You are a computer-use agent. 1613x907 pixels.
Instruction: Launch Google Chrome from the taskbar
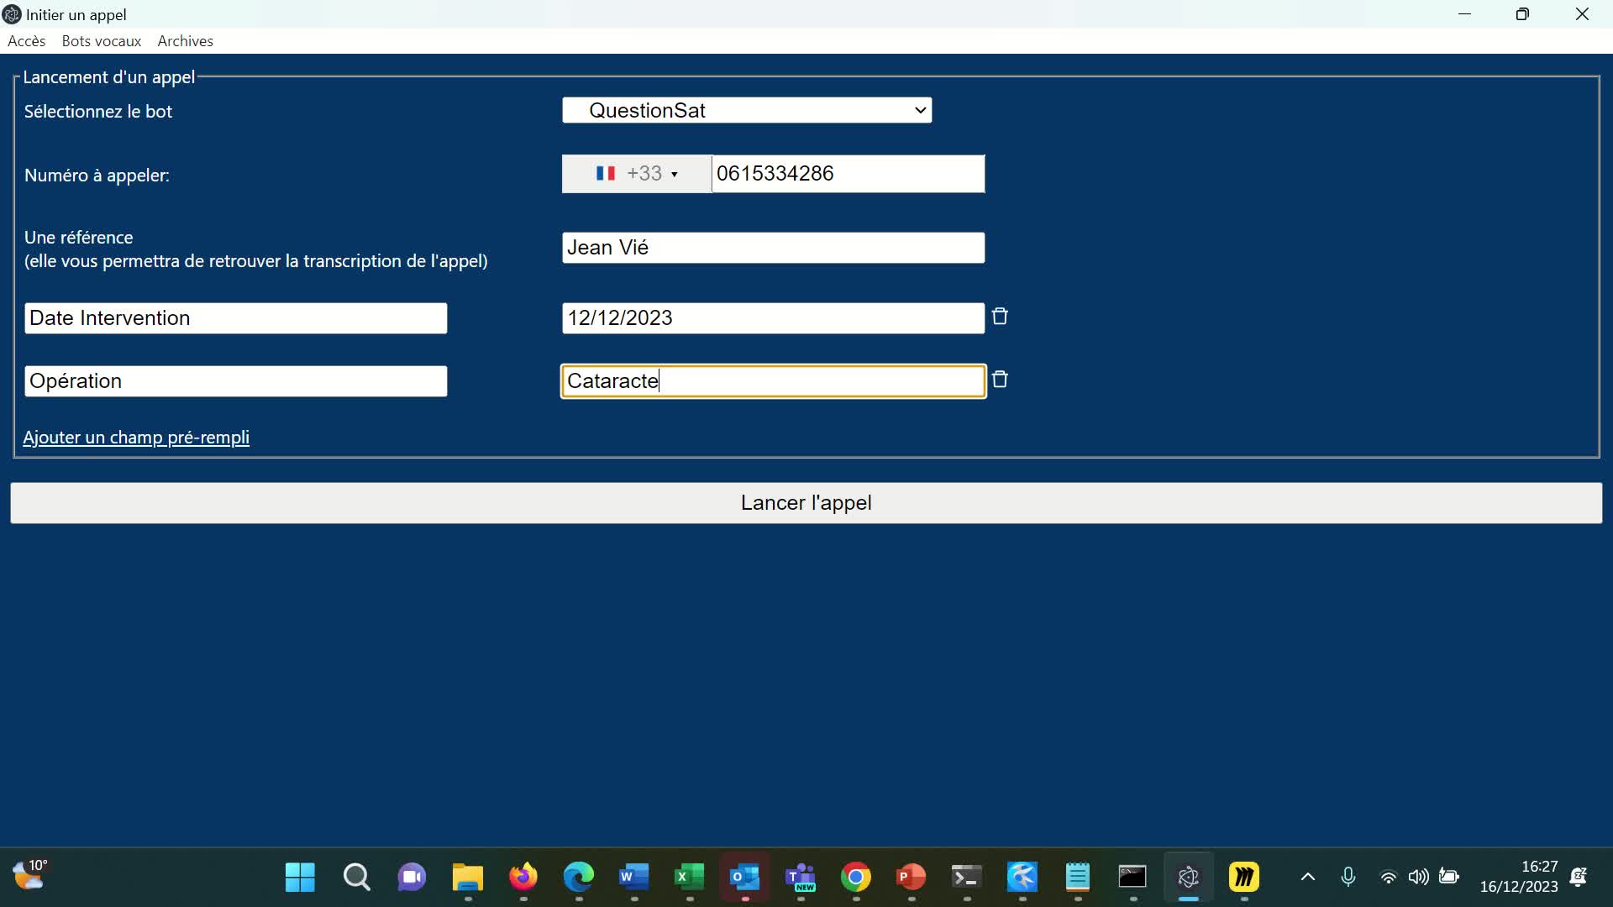click(855, 878)
